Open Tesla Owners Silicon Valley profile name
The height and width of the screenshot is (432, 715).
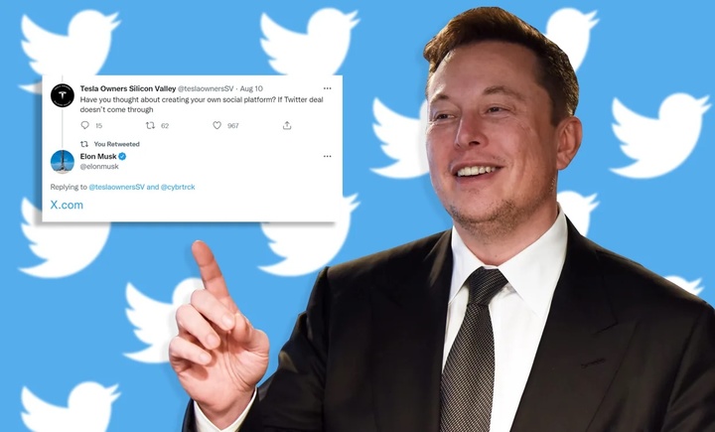click(128, 88)
